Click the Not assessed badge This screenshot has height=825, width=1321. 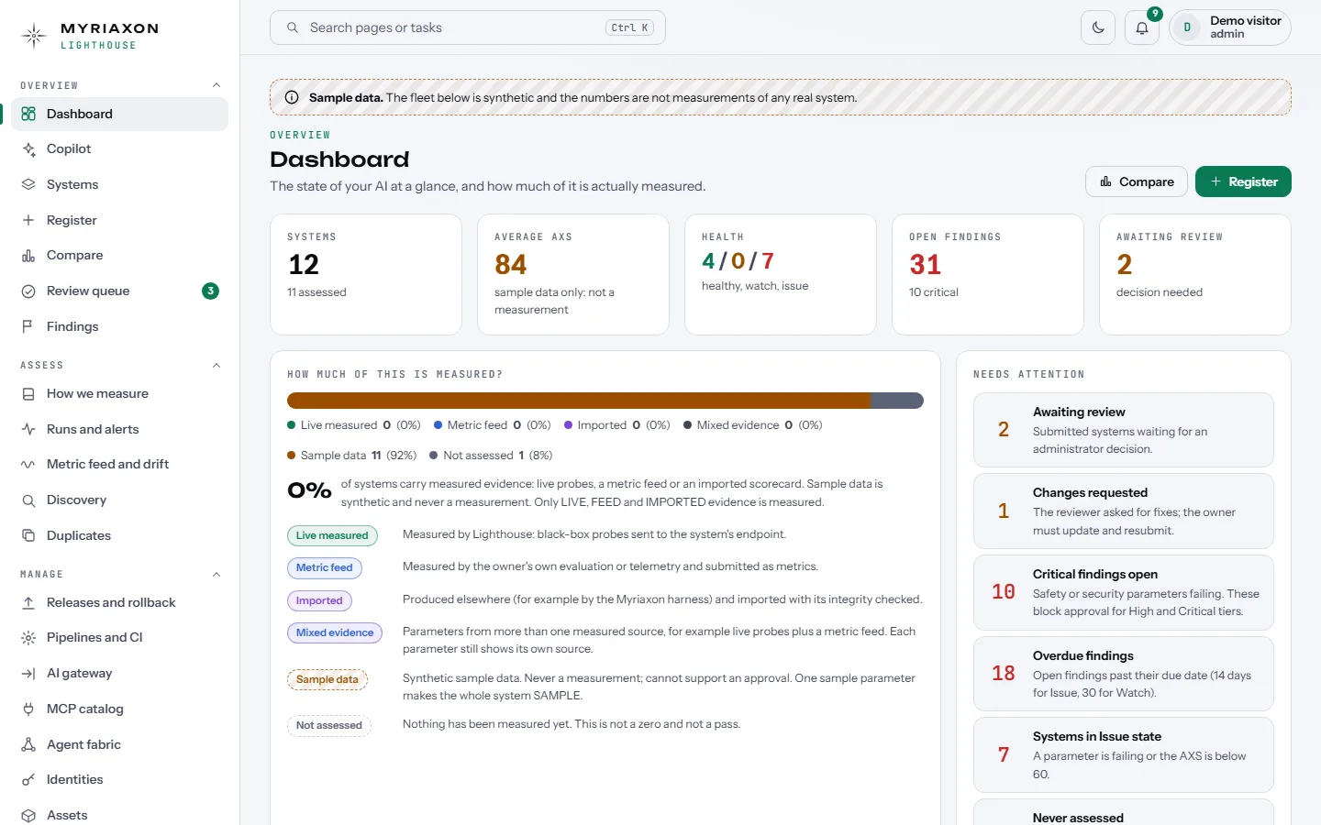coord(329,725)
